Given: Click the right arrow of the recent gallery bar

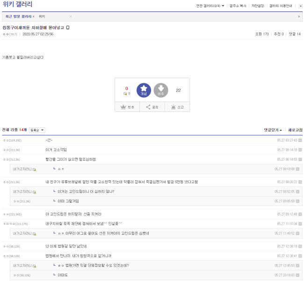Looking at the screenshot, I should coord(299,16).
